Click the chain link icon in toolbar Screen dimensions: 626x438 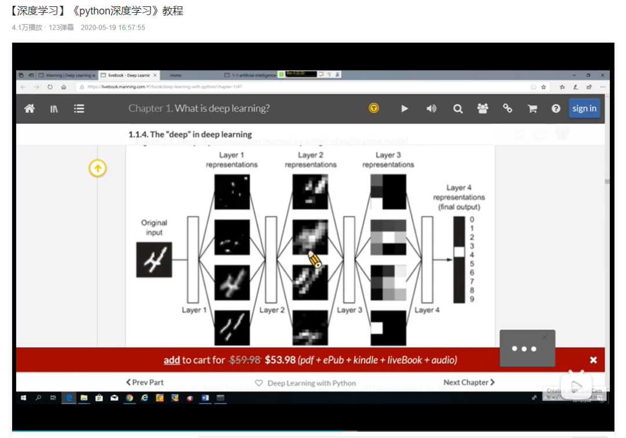click(507, 108)
